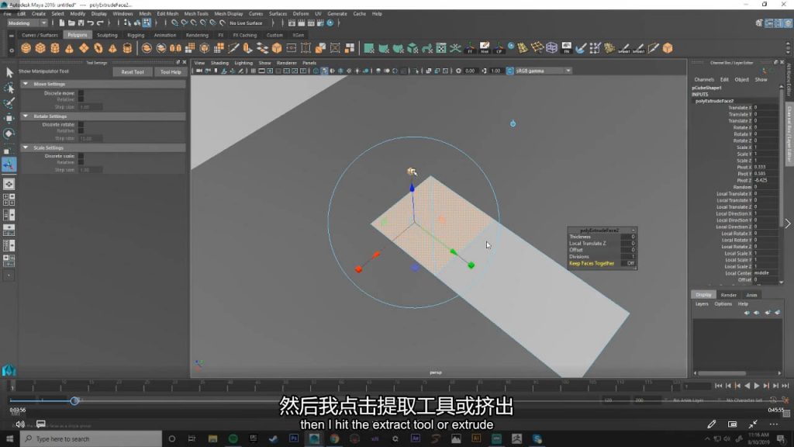Collapse the Scale Settings section
The image size is (794, 447).
coord(26,147)
